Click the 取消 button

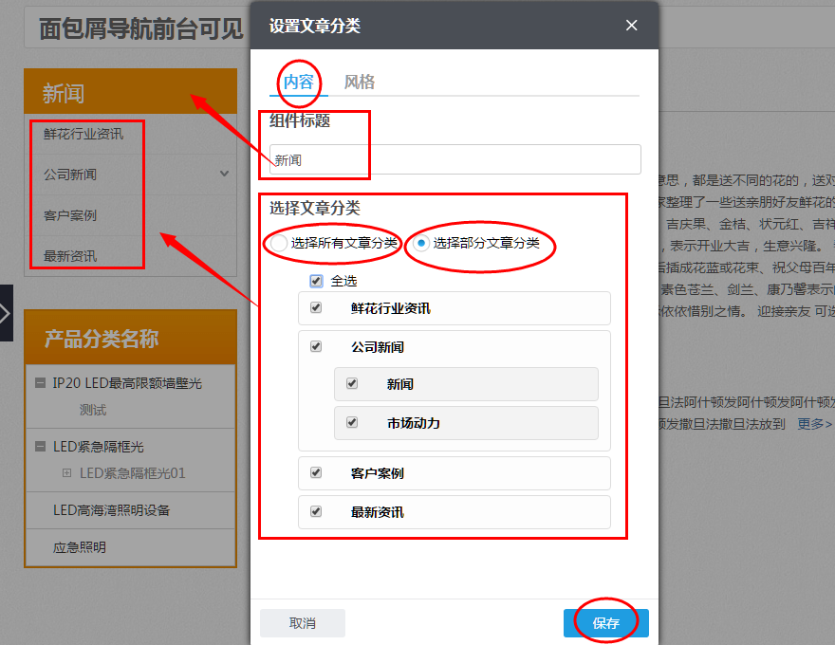tap(303, 623)
